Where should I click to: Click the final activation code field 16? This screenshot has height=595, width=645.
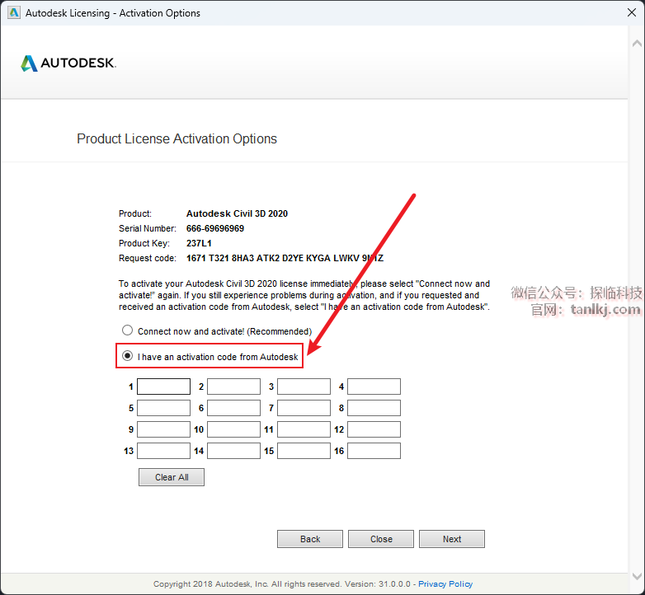(374, 451)
